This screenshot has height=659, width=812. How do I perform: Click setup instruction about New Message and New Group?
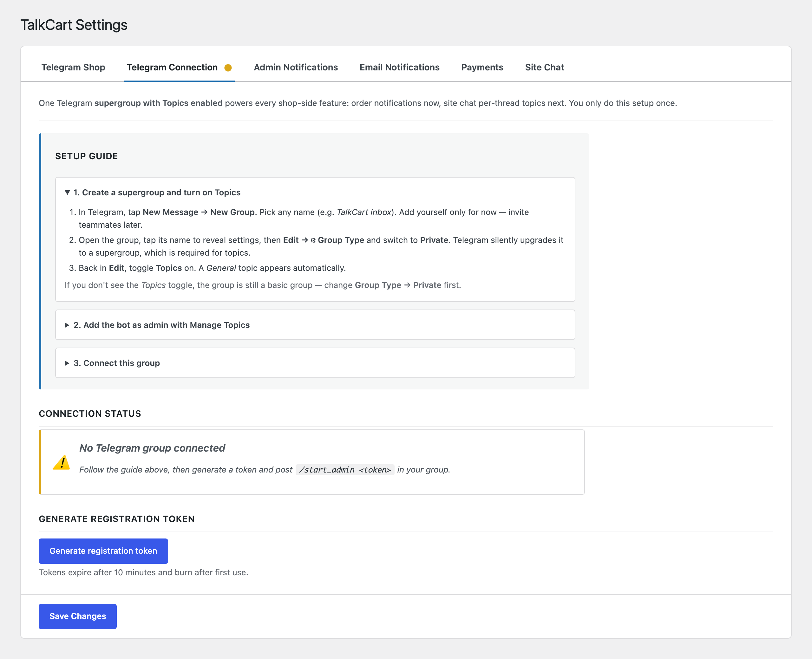tap(304, 218)
